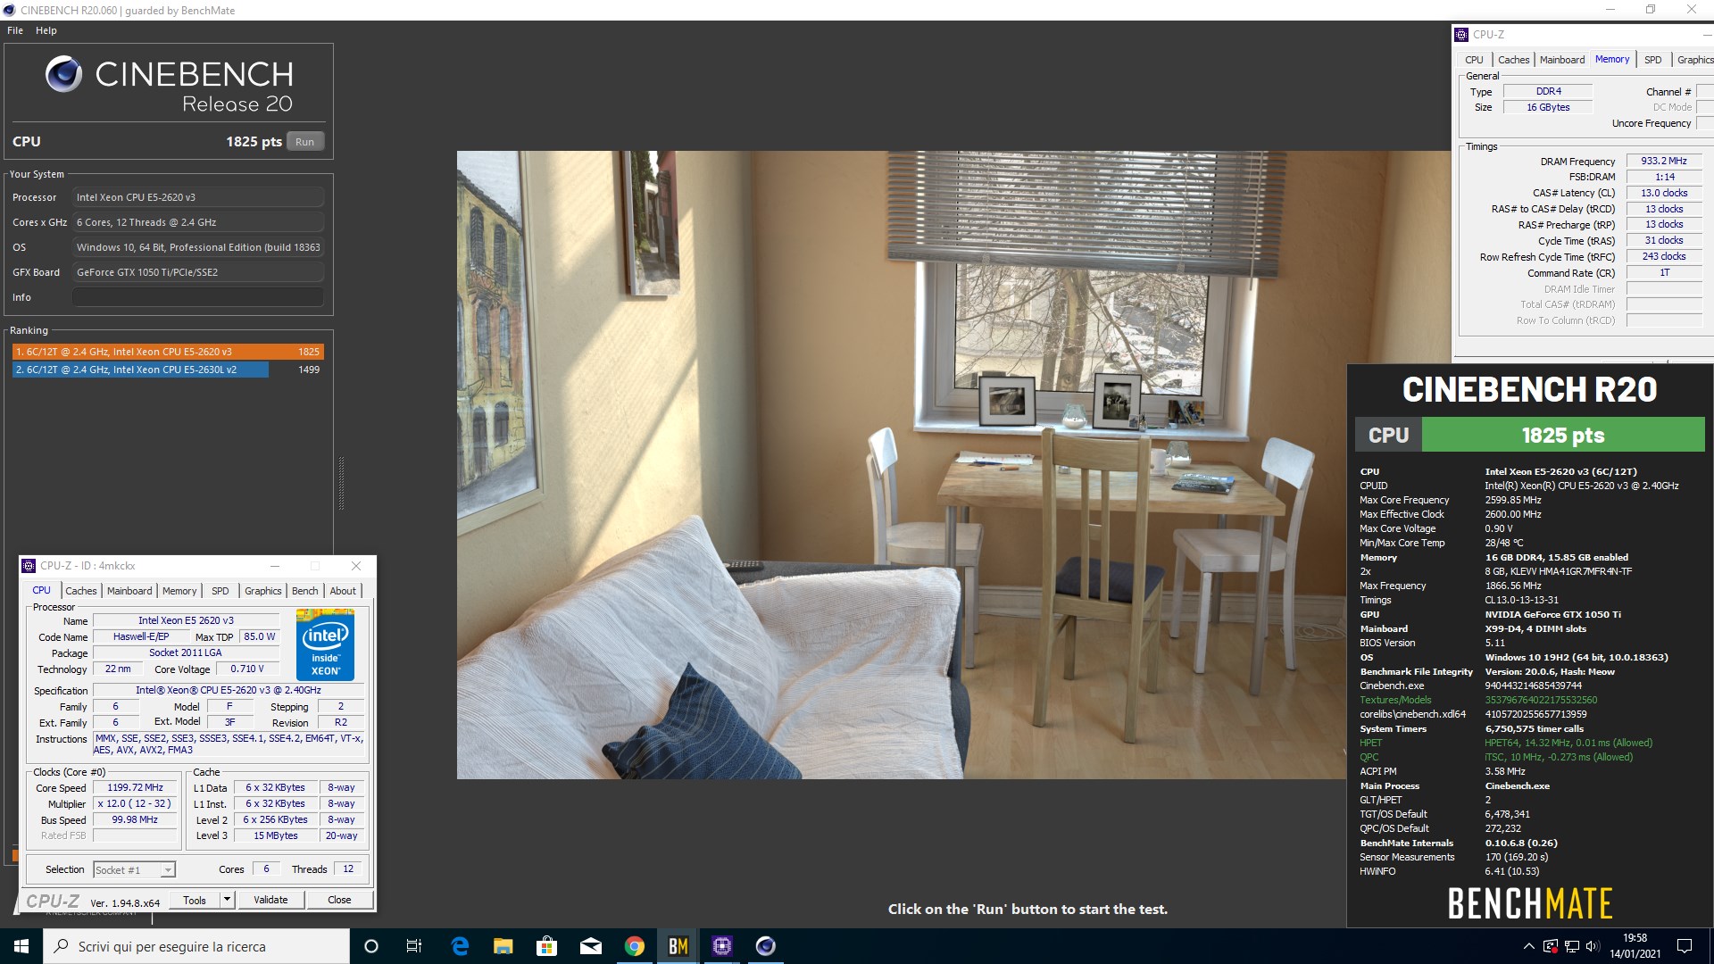This screenshot has width=1714, height=964.
Task: Switch to Mainboard tab in CPU-Z ID window
Action: tap(129, 591)
